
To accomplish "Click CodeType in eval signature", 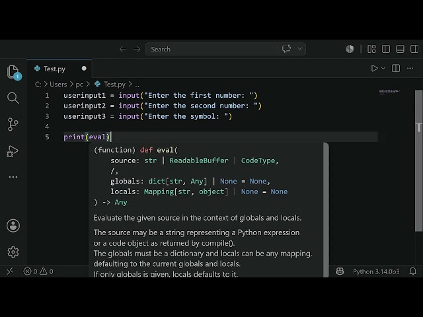I will coord(258,160).
